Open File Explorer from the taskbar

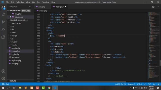[x=20, y=88]
